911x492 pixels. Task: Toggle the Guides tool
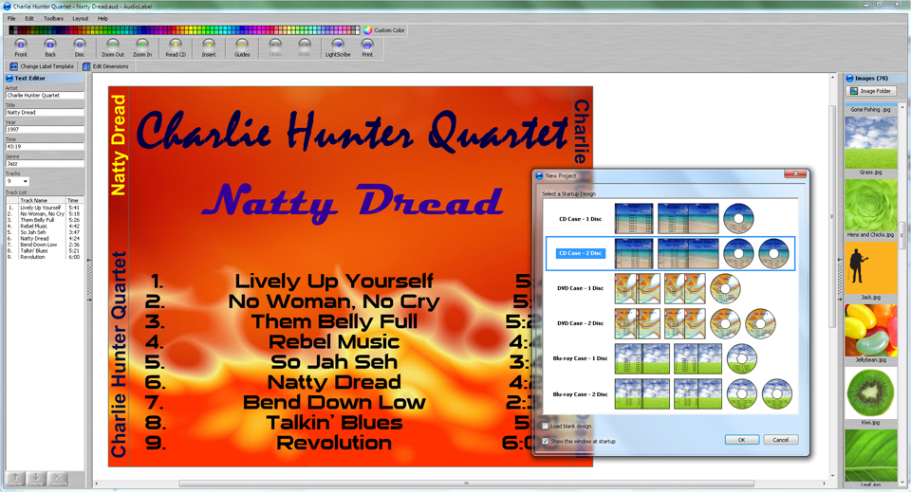(x=242, y=47)
